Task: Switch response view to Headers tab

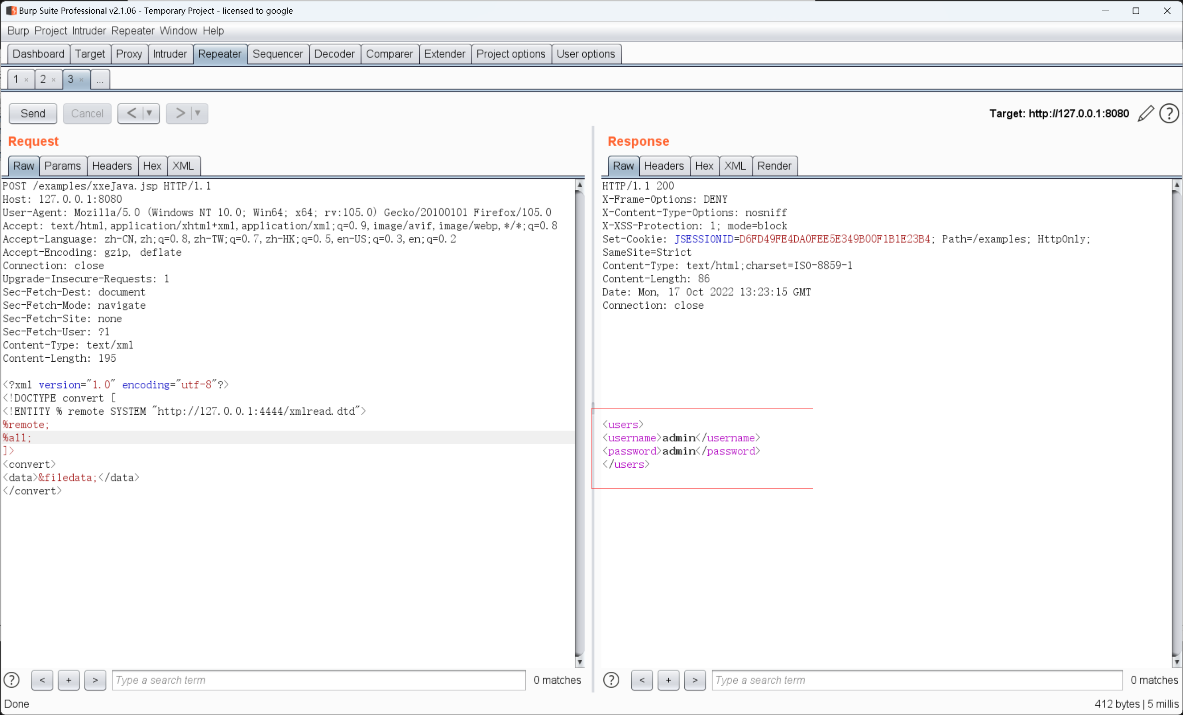Action: 664,166
